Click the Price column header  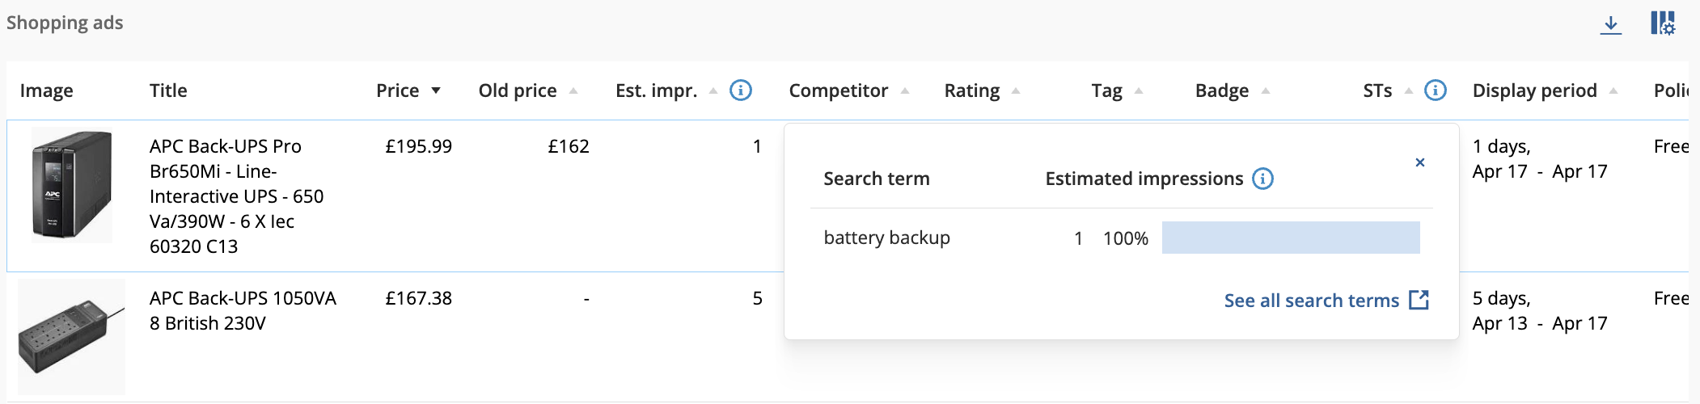397,90
